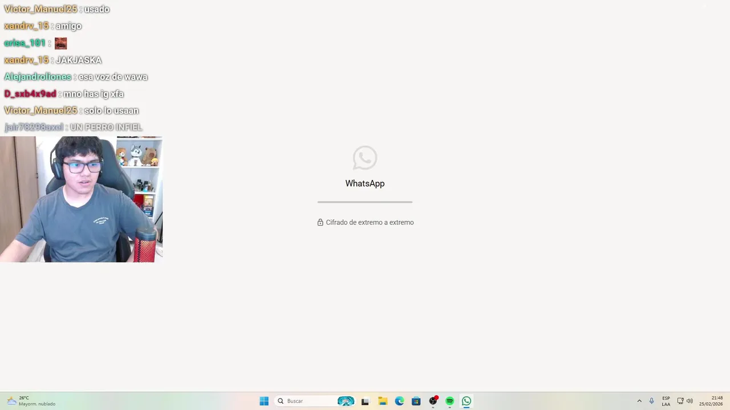Click the microphone tray icon
The image size is (730, 410).
[651, 401]
